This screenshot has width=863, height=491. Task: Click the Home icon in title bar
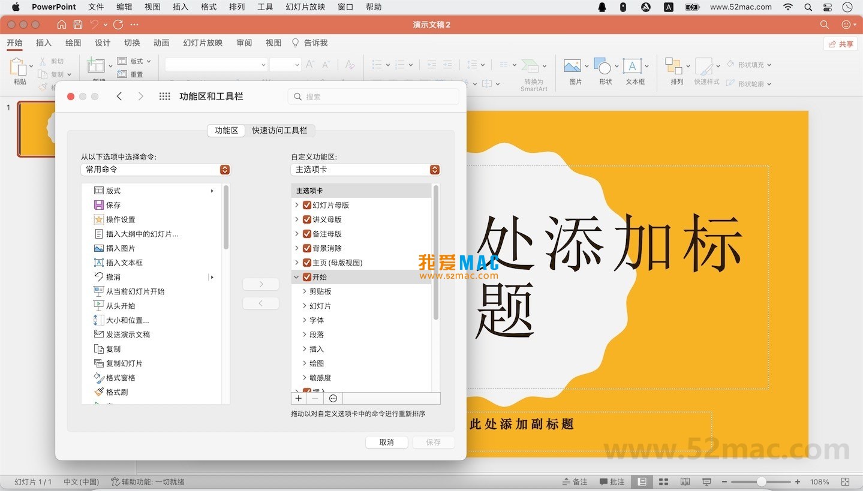point(61,25)
